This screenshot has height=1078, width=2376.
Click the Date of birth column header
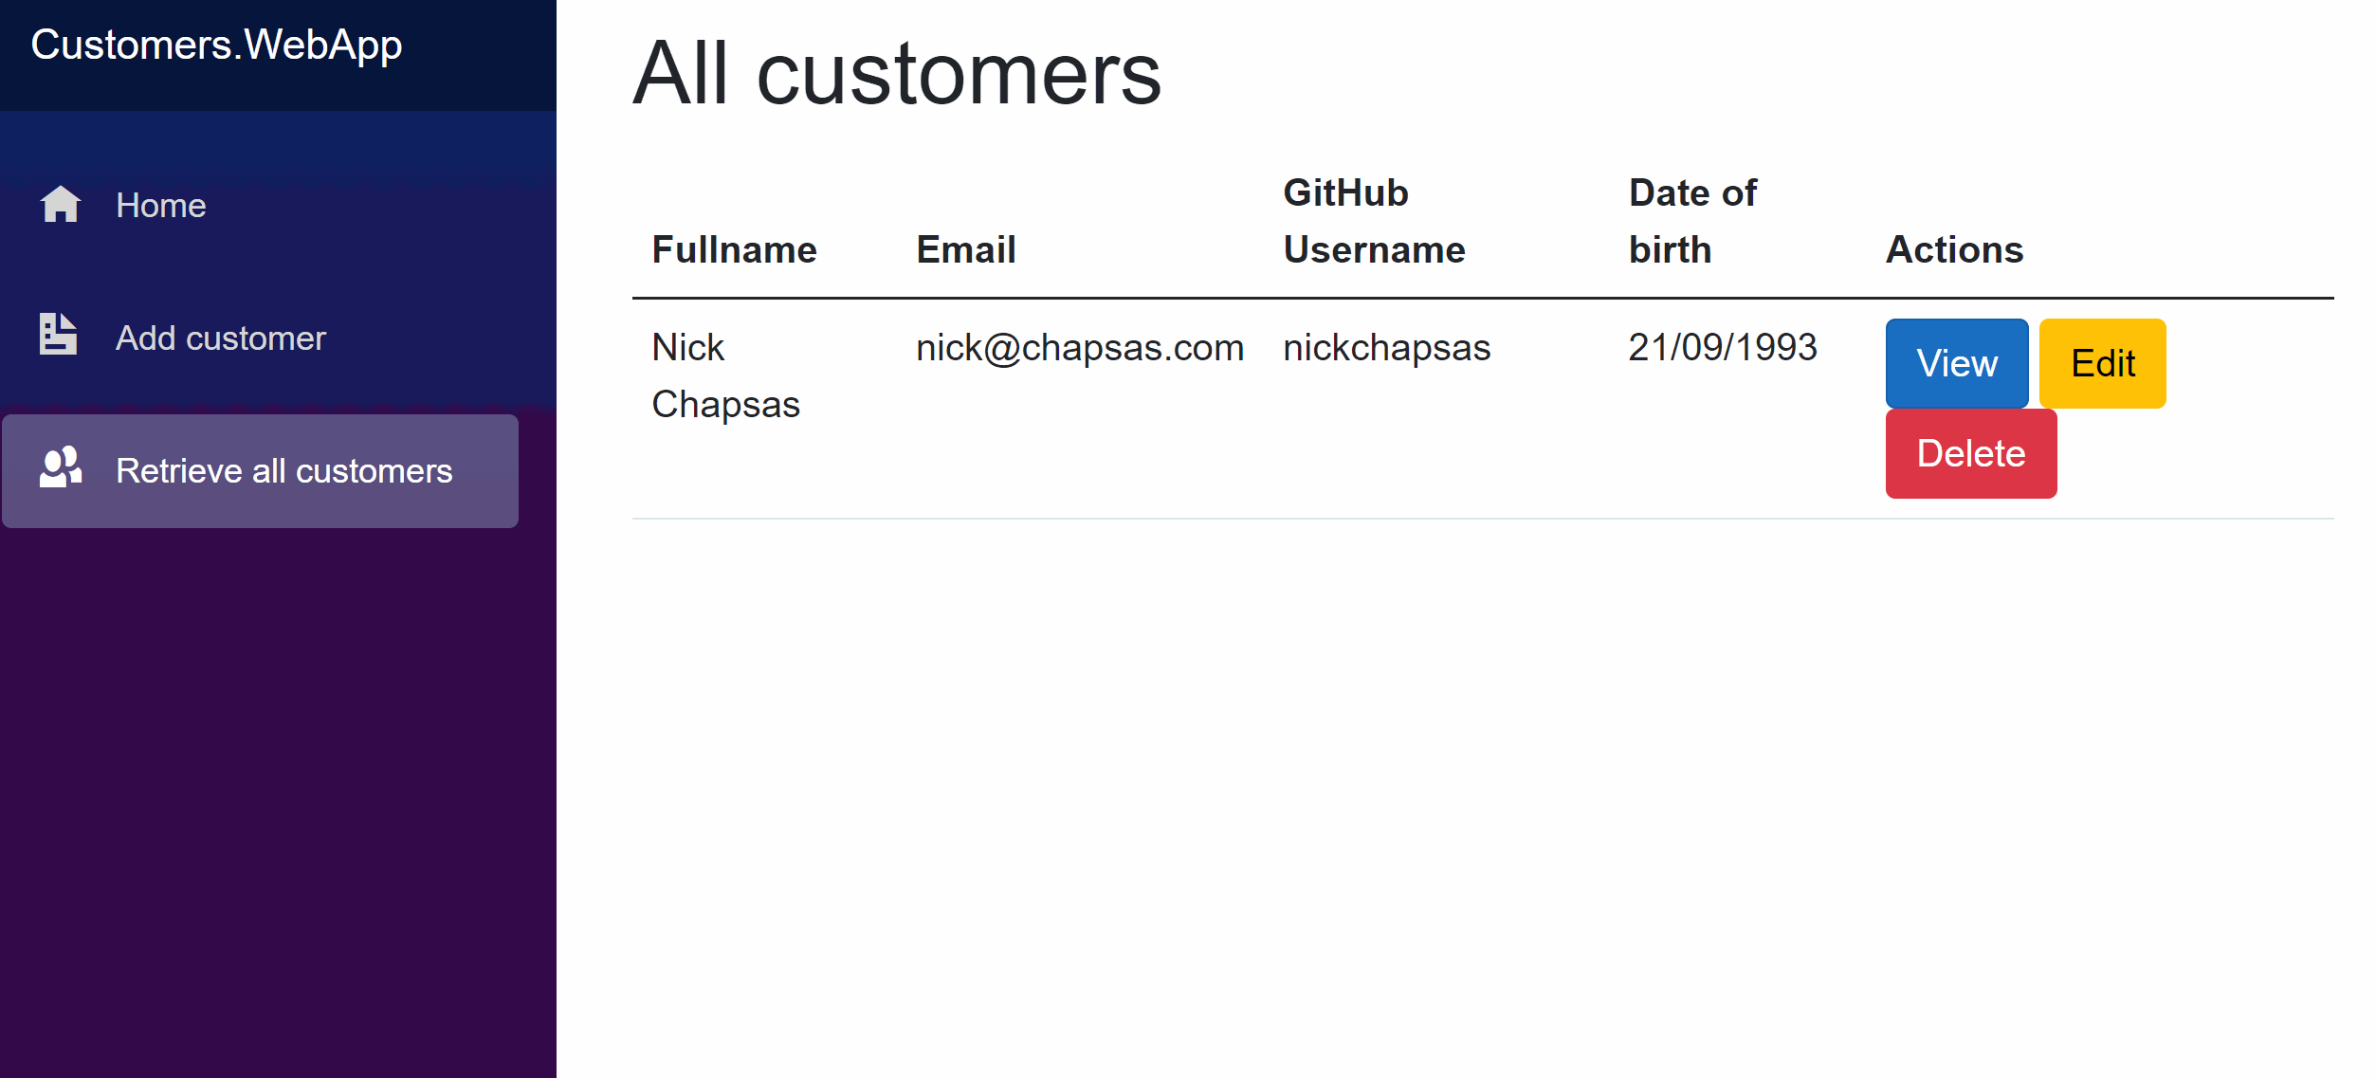tap(1691, 222)
